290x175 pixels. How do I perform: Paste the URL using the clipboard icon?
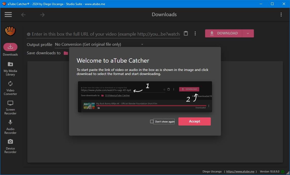[186, 33]
